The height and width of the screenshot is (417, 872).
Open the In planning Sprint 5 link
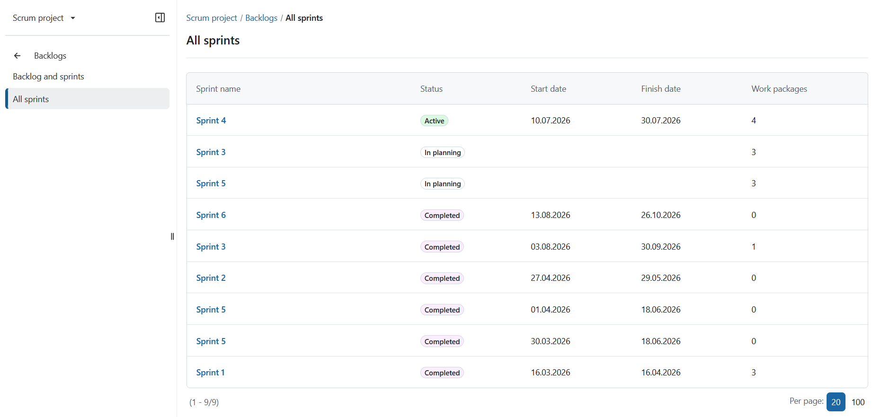[211, 183]
